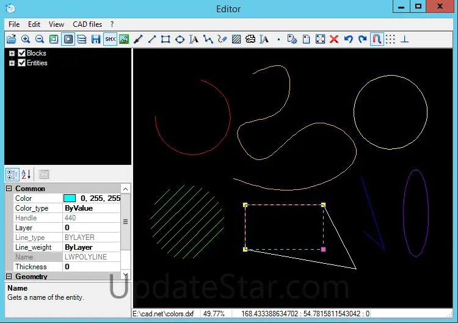Collapse the Common property category
This screenshot has height=323, width=458.
click(x=9, y=189)
